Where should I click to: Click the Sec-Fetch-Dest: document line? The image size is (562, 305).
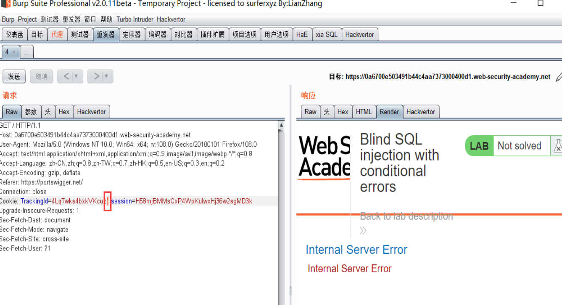click(x=35, y=220)
